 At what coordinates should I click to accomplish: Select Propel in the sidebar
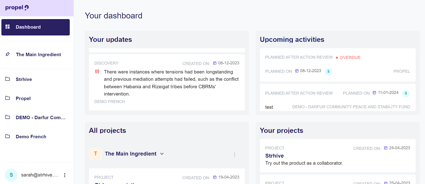coord(23,98)
